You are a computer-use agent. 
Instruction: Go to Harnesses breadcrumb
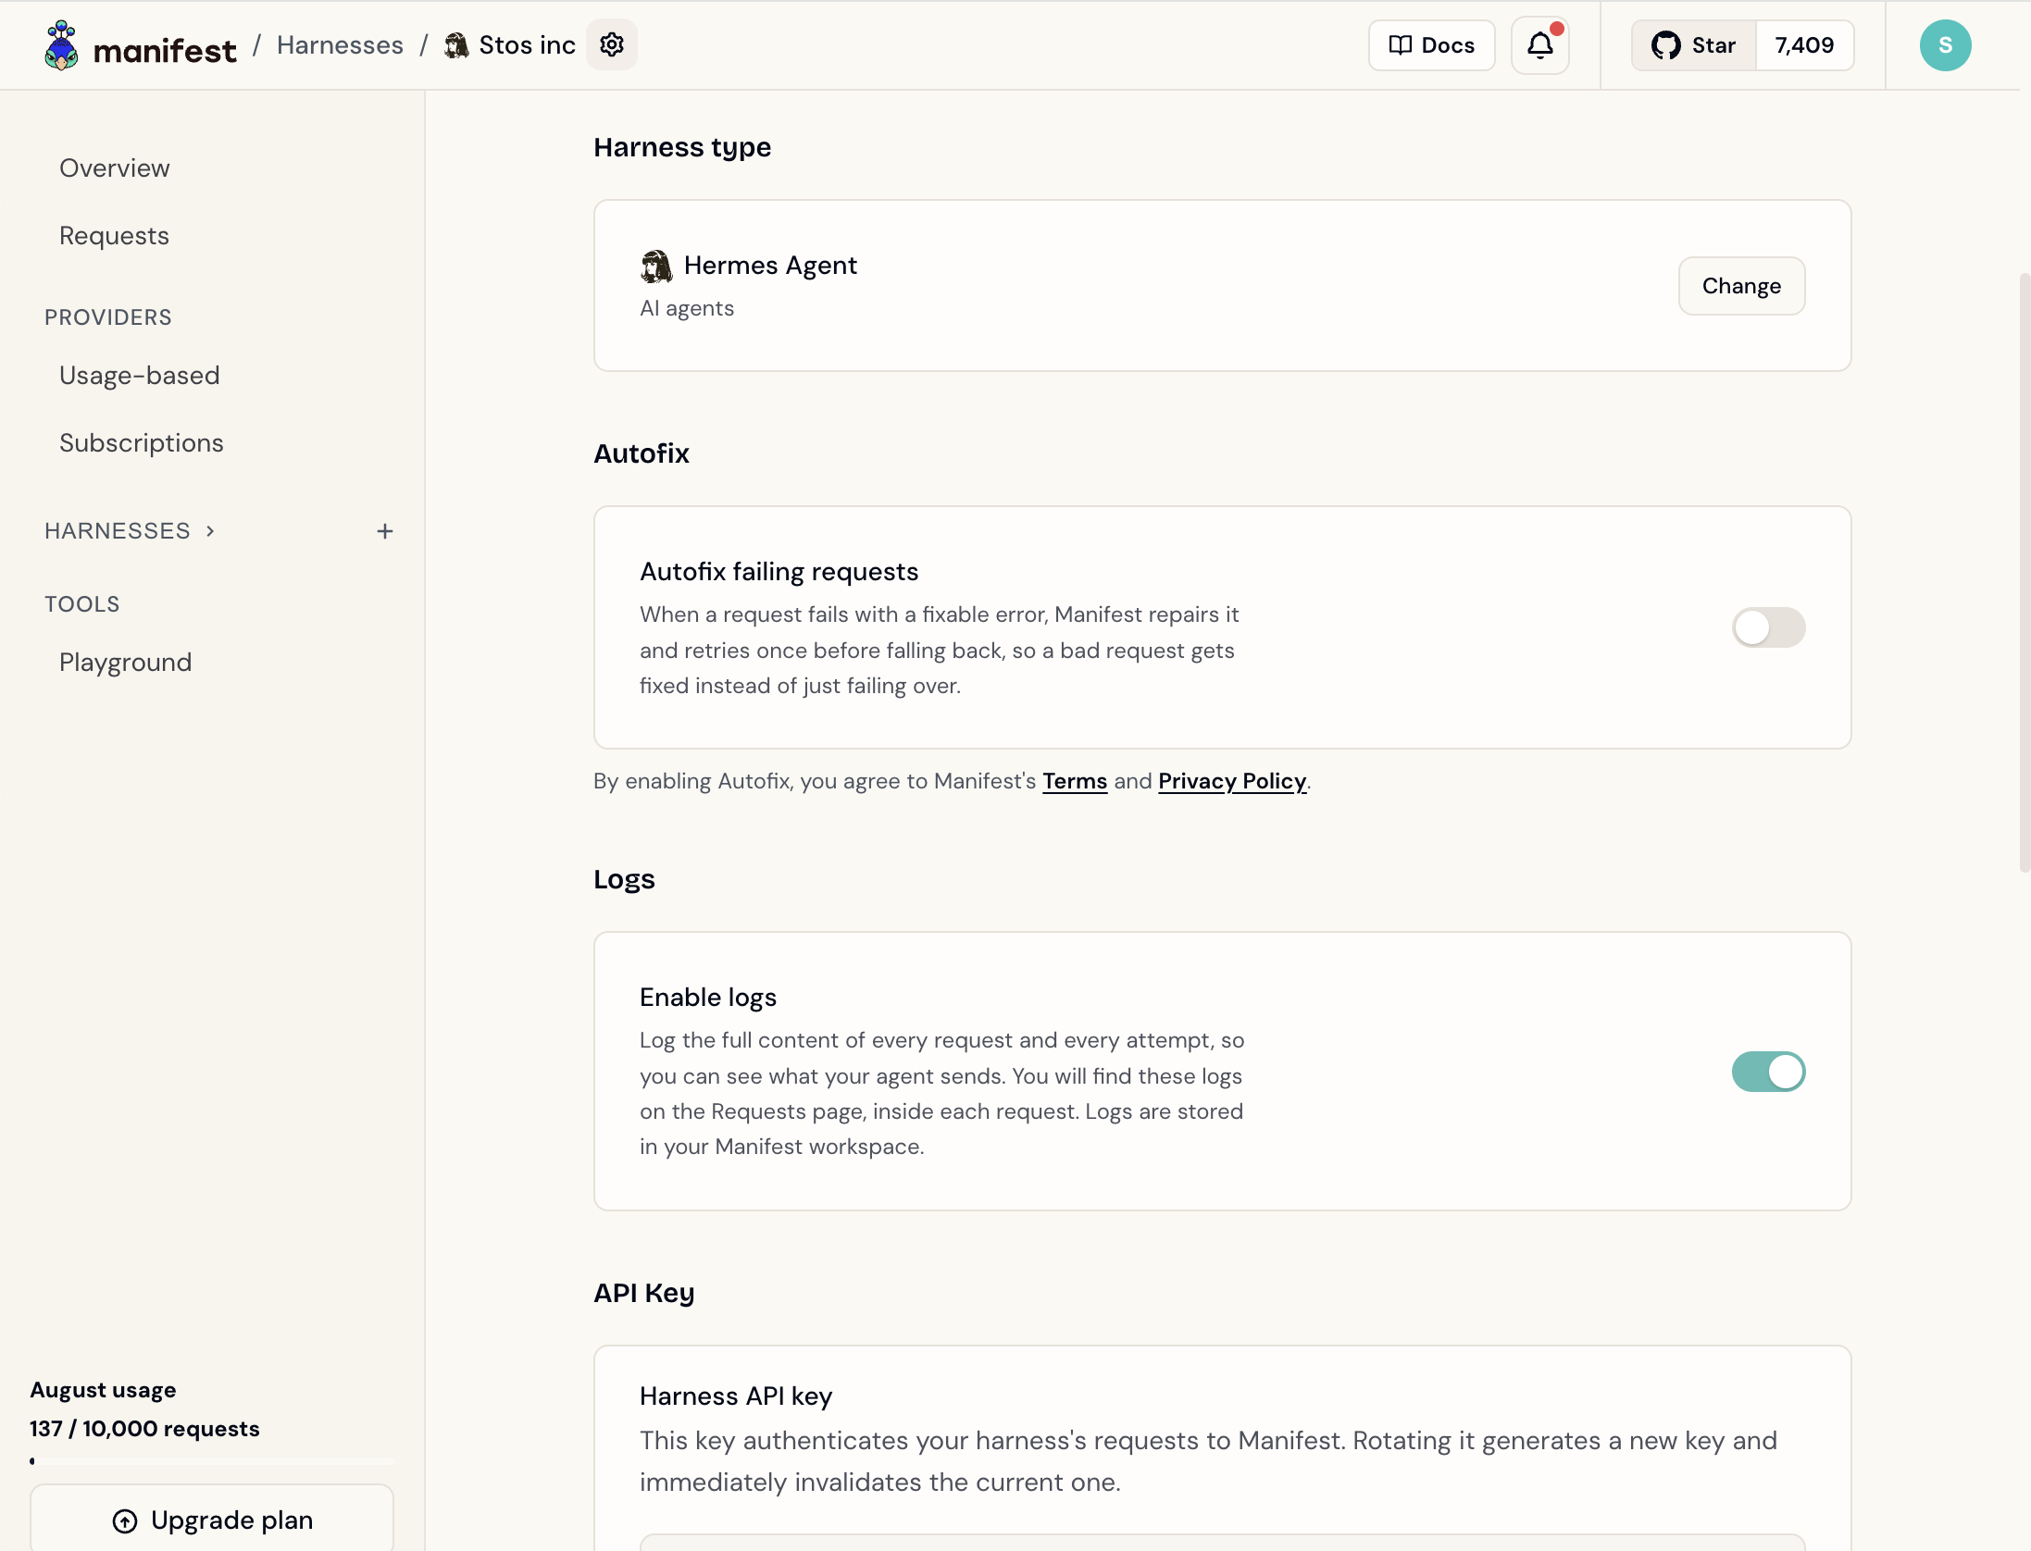[x=340, y=45]
